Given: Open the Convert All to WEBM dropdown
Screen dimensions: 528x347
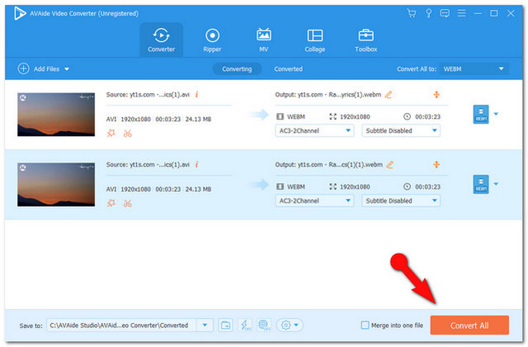Looking at the screenshot, I should click(x=474, y=69).
